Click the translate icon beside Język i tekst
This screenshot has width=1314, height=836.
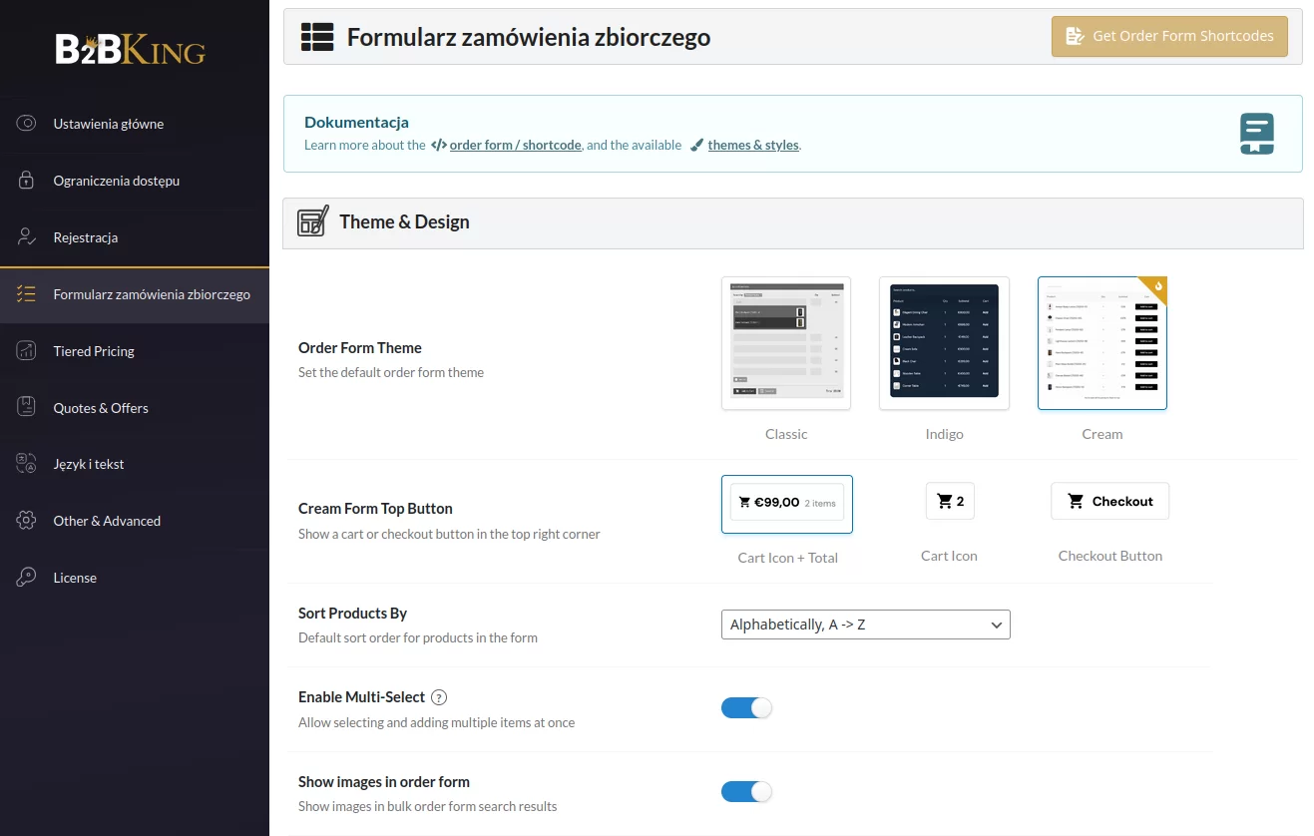click(x=27, y=464)
